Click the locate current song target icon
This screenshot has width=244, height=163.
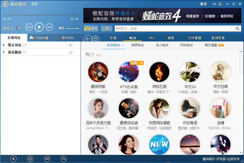click(30, 159)
